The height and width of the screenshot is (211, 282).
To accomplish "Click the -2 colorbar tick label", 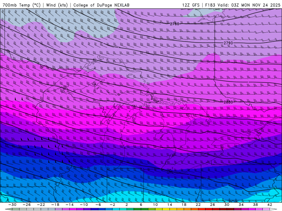I will click(112, 205).
